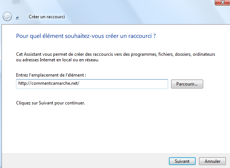Click the element location input field

click(92, 84)
